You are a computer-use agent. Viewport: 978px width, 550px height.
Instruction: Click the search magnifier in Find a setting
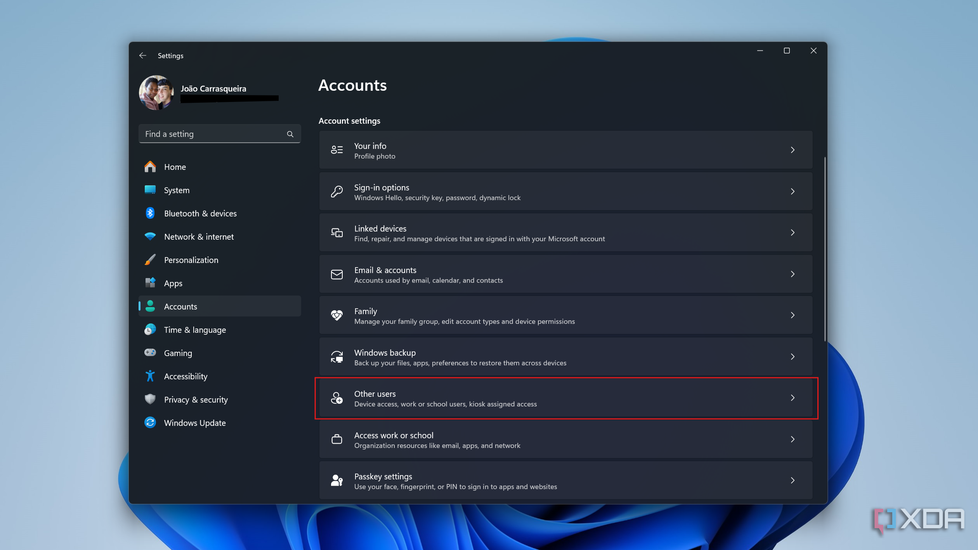click(290, 134)
